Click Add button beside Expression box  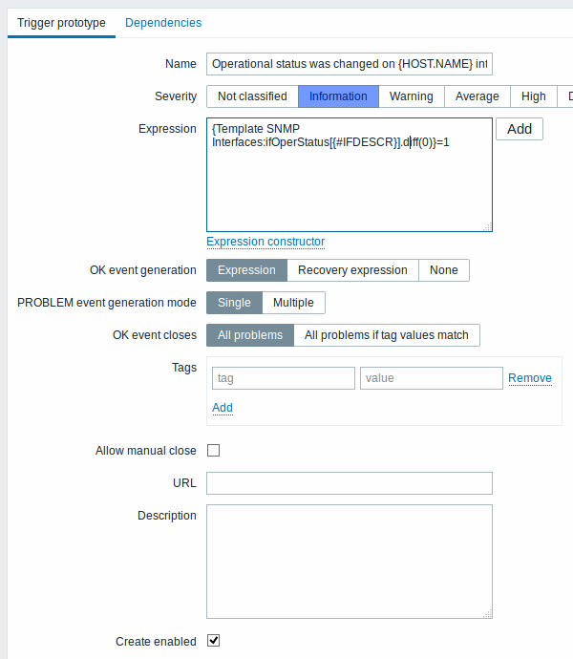click(x=520, y=129)
